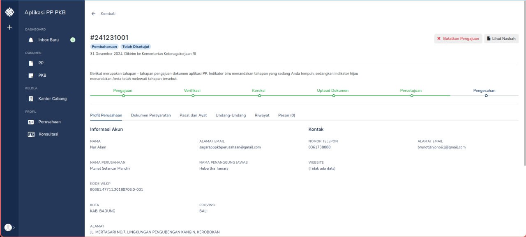This screenshot has height=237, width=526.
Task: Click the Lihat Naskah button
Action: tap(501, 39)
